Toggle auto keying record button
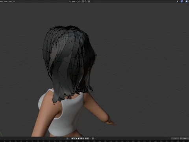189x142 pixels. click(67, 138)
